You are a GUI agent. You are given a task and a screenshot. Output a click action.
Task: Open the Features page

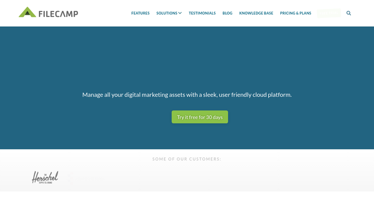[140, 13]
